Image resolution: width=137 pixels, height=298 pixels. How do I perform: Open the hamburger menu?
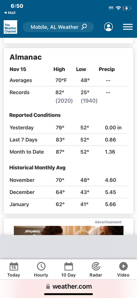(x=128, y=27)
